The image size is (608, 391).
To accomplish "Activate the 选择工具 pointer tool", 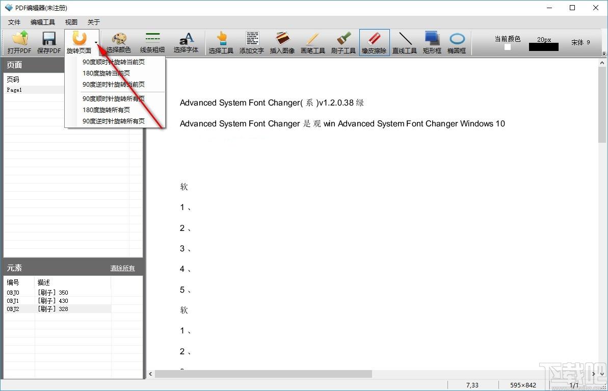I will (x=221, y=43).
